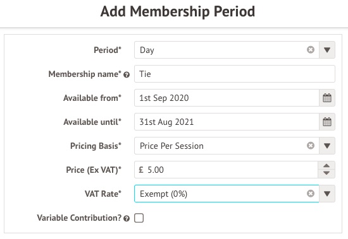Screen dimensions: 348x239
Task: Open the Available until calendar picker
Action: pos(327,122)
